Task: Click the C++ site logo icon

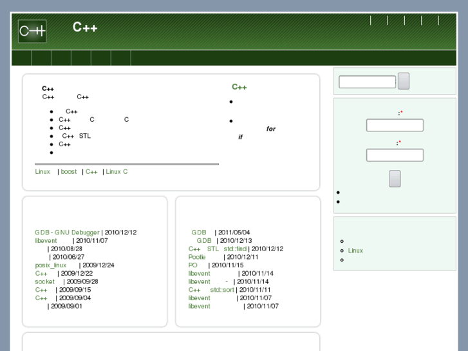Action: (32, 31)
